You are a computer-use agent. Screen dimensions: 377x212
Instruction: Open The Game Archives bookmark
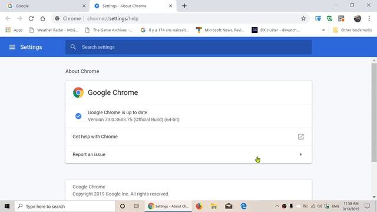tap(108, 30)
